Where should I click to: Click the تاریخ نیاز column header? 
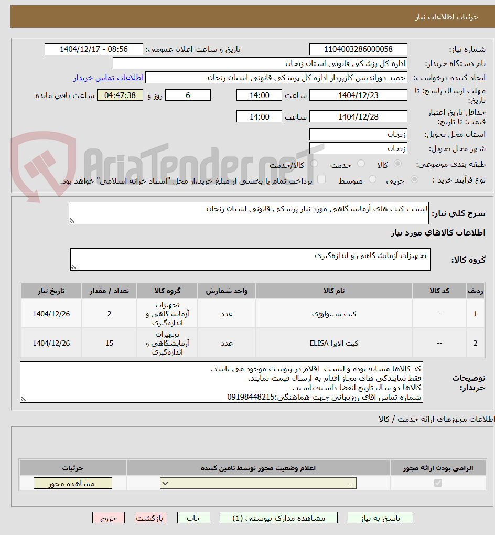point(51,291)
